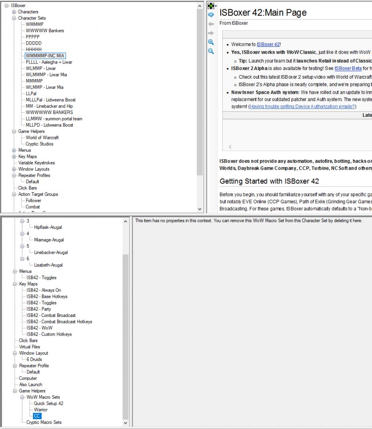
Task: Select the Follower action target group
Action: click(x=33, y=201)
